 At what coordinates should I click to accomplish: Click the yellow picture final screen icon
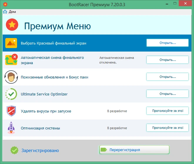(11, 43)
